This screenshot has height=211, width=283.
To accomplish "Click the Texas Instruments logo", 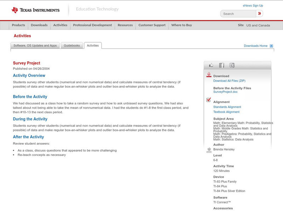I will tap(35, 10).
